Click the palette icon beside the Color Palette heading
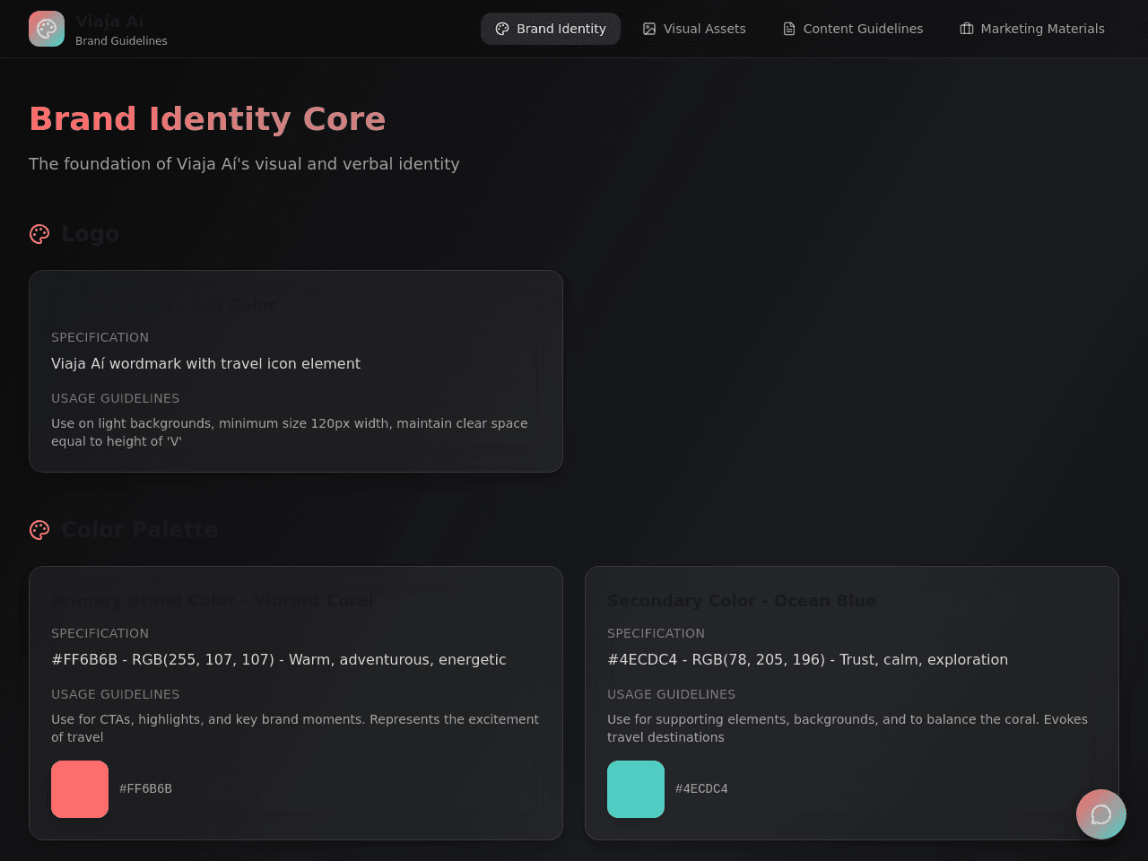This screenshot has height=861, width=1148. tap(39, 530)
